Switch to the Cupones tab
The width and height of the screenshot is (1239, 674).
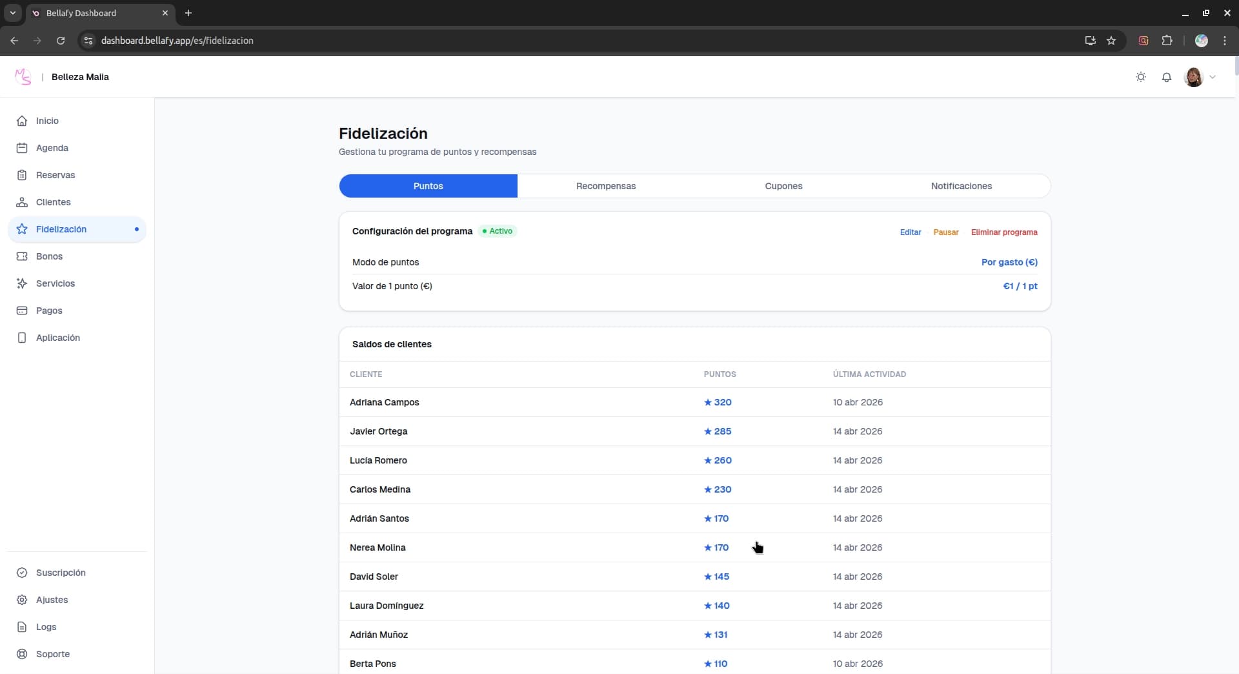coord(783,186)
